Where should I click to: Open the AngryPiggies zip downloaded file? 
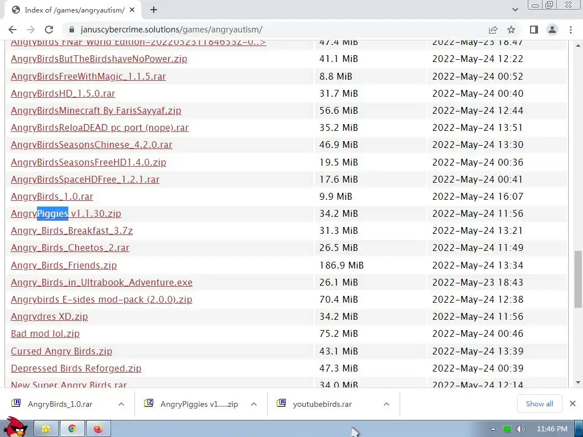pos(199,404)
